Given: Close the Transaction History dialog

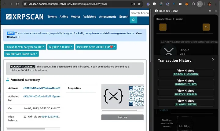Looking at the screenshot, I should (213, 60).
